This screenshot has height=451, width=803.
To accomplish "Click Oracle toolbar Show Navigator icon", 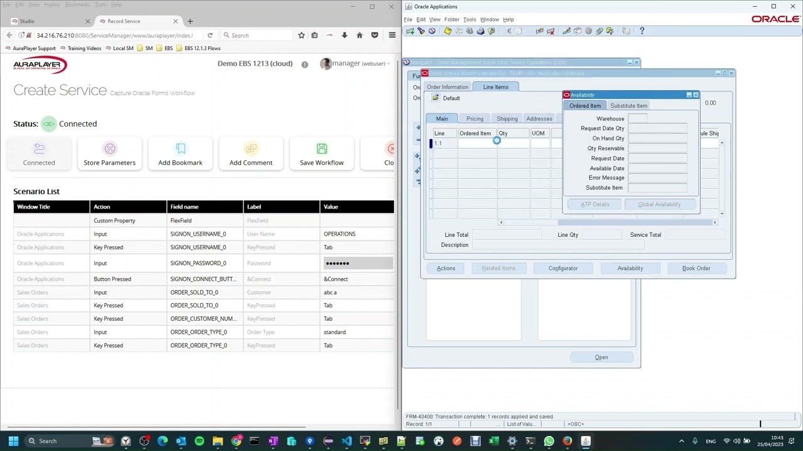I will click(x=432, y=31).
